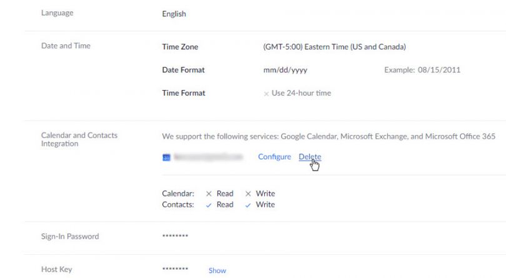Click the Time Format label
The image size is (506, 278).
(184, 93)
